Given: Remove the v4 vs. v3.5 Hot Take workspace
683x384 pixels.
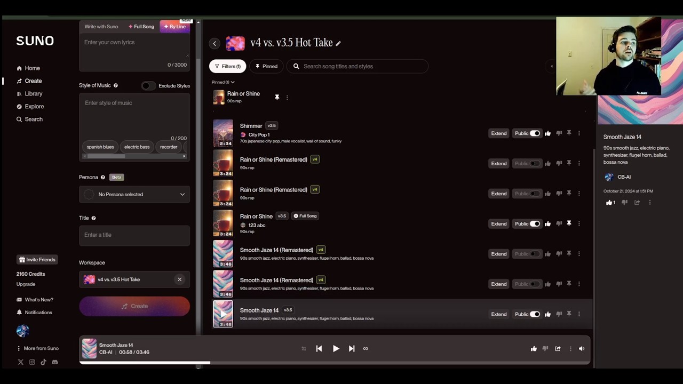Looking at the screenshot, I should tap(179, 279).
